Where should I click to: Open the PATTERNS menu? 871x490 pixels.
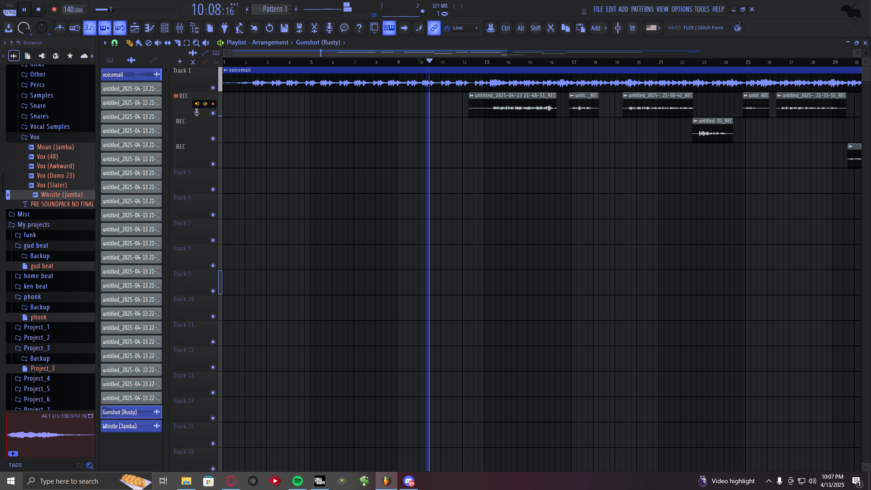[x=642, y=10]
